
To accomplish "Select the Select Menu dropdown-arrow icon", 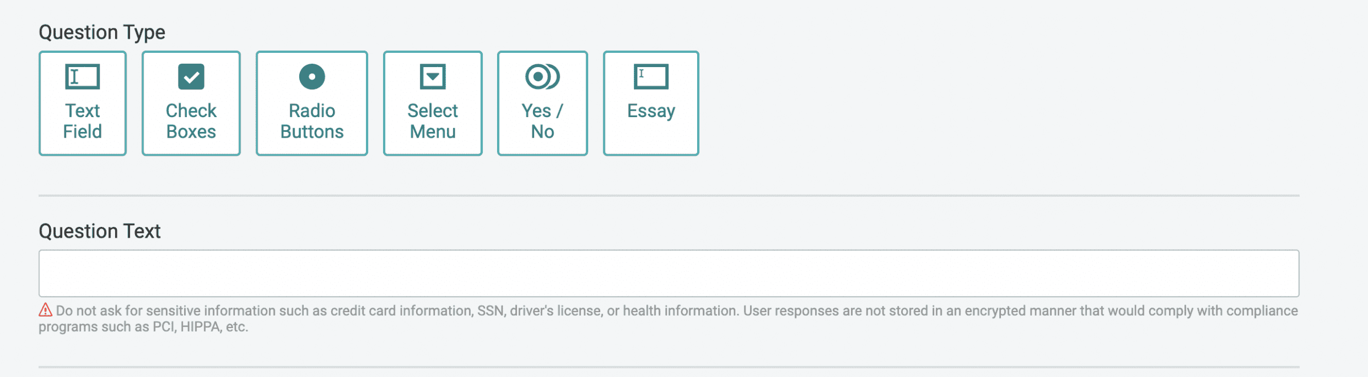I will pos(433,76).
